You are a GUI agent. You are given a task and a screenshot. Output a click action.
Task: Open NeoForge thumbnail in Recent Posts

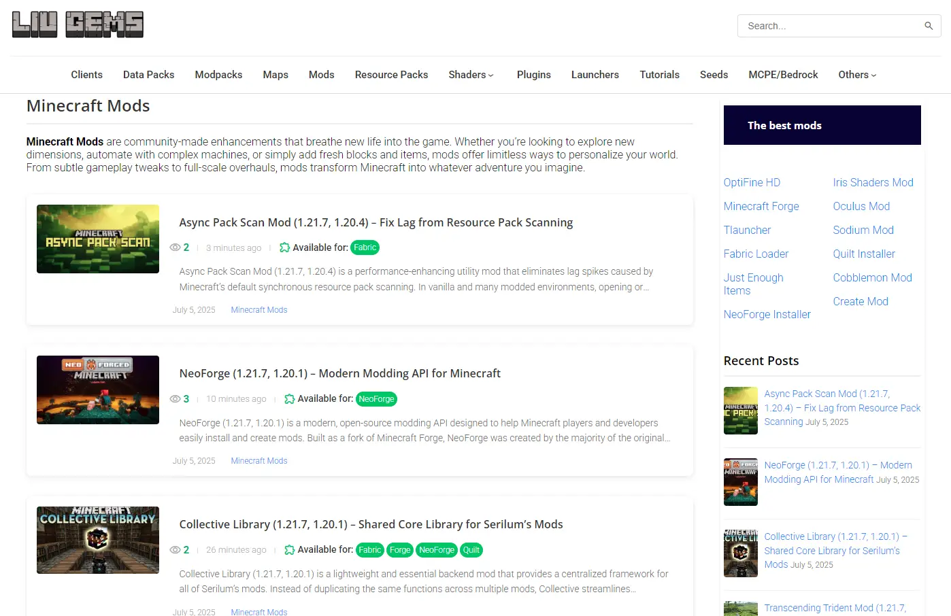click(741, 482)
